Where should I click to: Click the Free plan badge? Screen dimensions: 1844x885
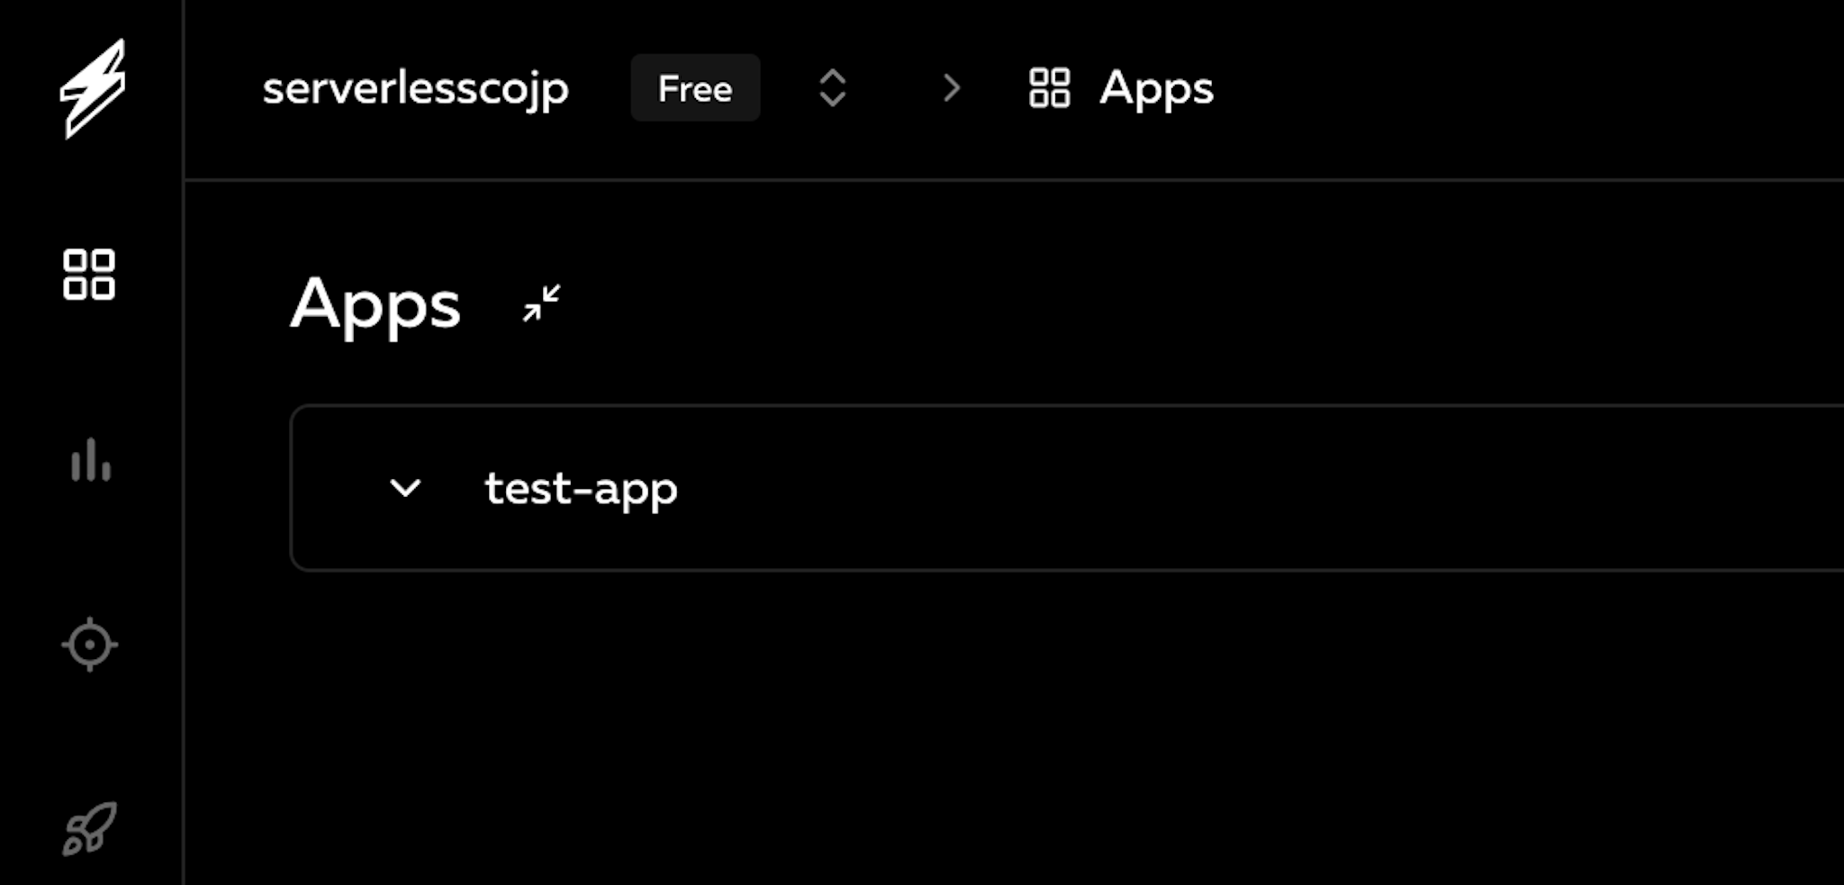694,88
